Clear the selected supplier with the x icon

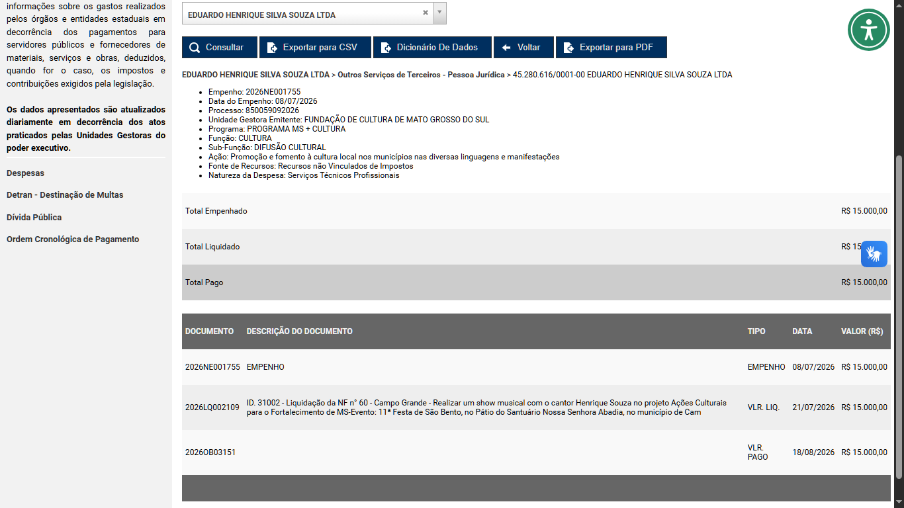pyautogui.click(x=426, y=13)
